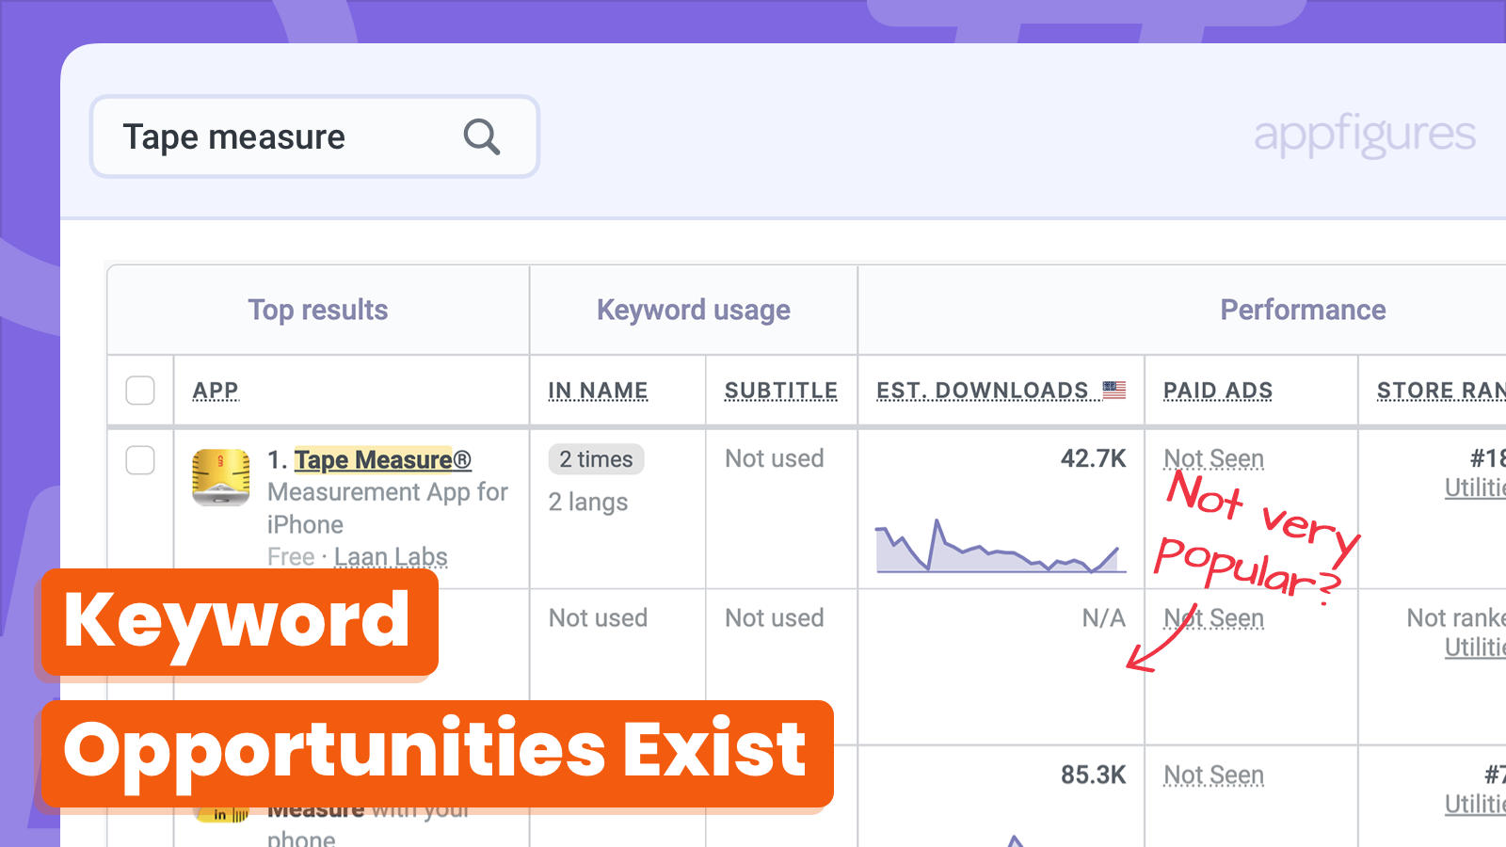
Task: Click the 42.7K downloads sparkline chart
Action: tap(1001, 546)
